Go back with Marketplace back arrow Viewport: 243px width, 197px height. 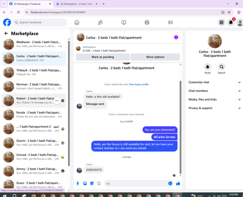pos(6,34)
